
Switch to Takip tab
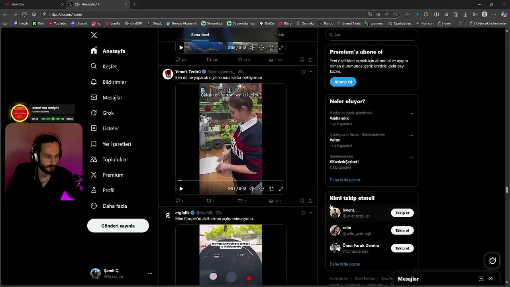[279, 35]
